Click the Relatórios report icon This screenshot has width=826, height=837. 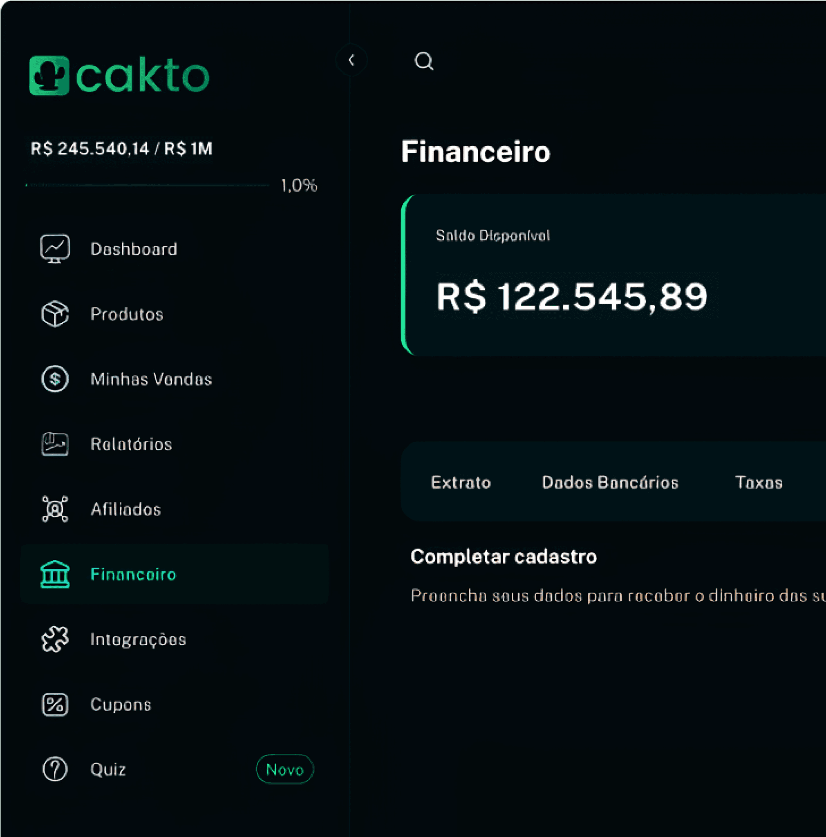point(55,443)
